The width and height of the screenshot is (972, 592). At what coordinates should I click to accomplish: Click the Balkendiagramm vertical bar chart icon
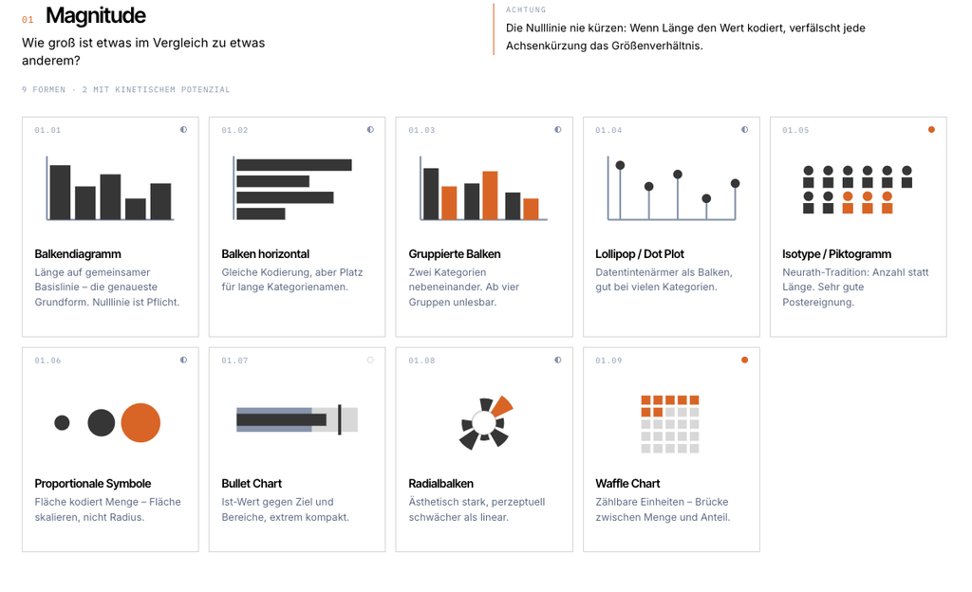pyautogui.click(x=110, y=188)
